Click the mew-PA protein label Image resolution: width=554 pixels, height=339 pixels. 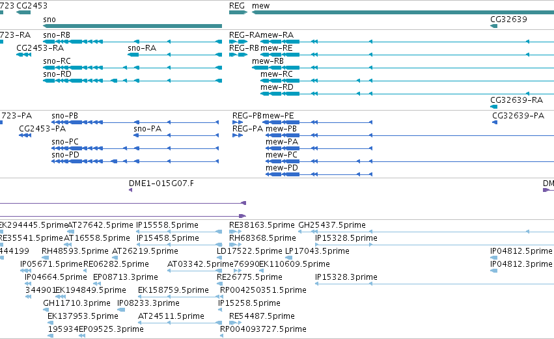pyautogui.click(x=282, y=142)
